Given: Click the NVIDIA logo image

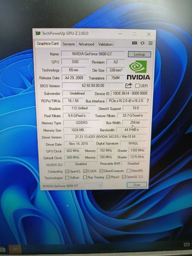Looking at the screenshot, I should [138, 70].
